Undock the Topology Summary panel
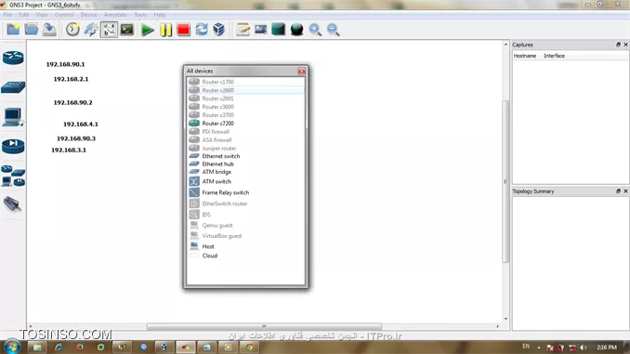 click(618, 191)
